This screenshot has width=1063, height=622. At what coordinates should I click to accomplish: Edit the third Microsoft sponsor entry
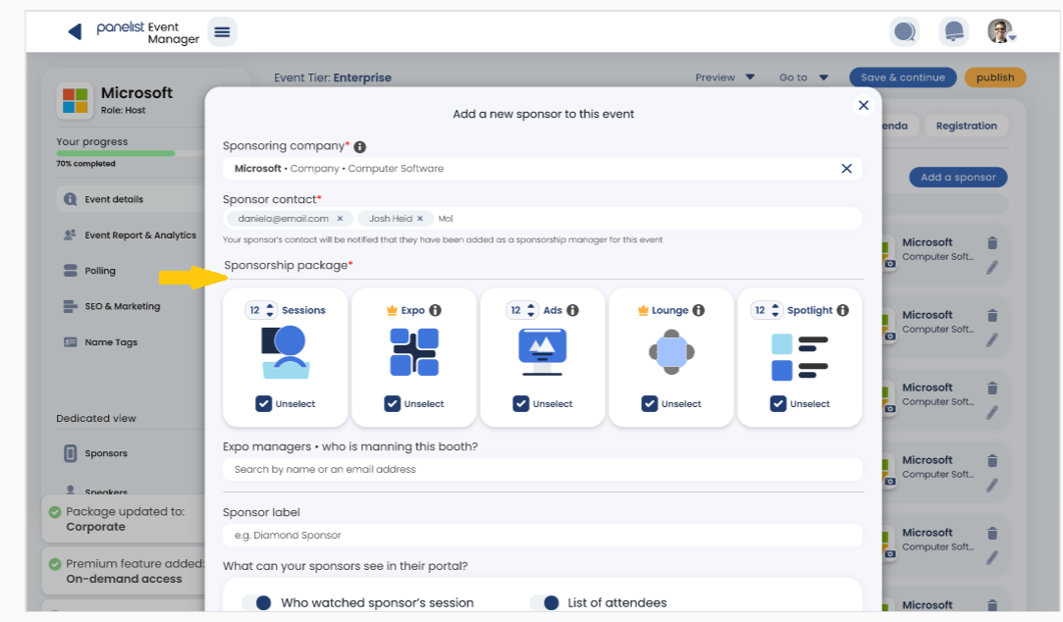tap(991, 413)
